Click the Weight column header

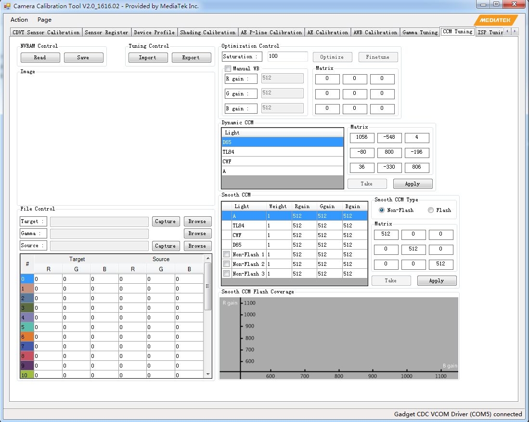click(278, 206)
